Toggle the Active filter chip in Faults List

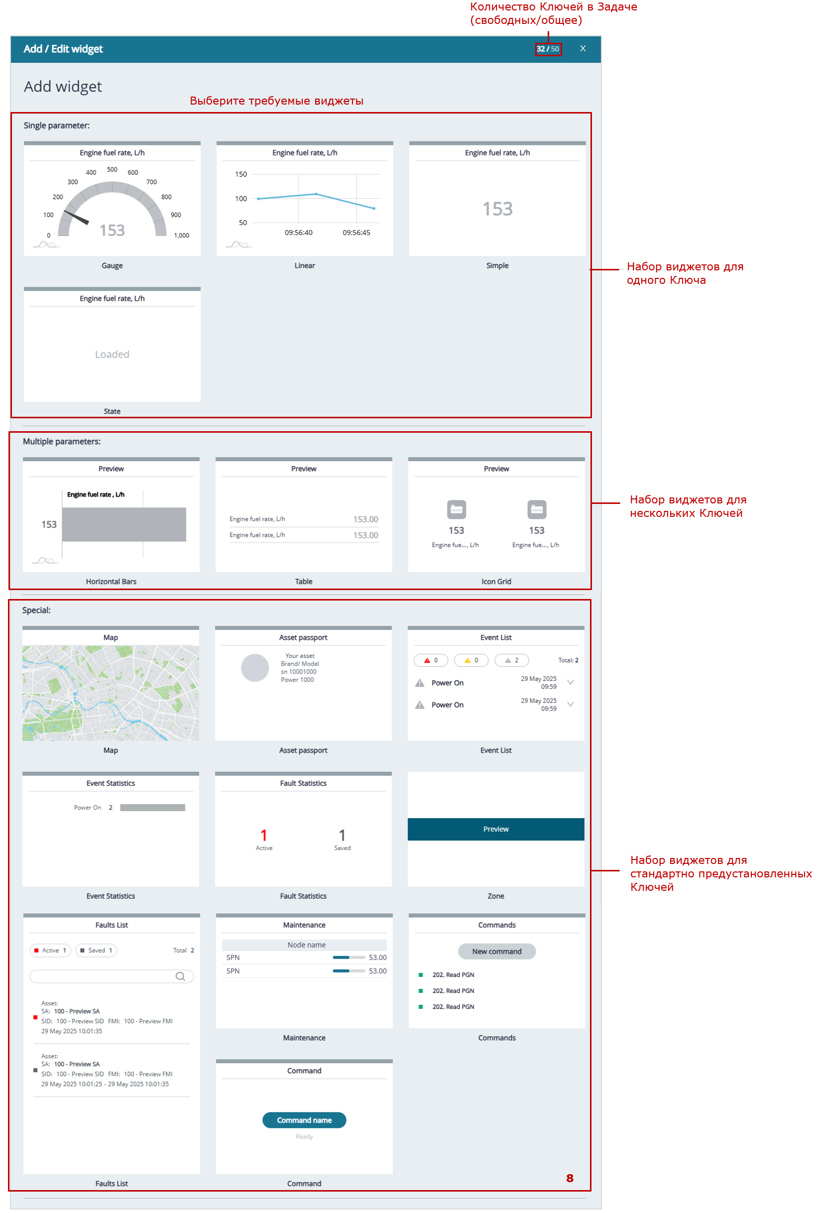click(50, 950)
